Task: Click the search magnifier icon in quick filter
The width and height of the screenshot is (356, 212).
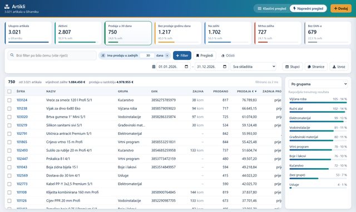Action: coord(12,55)
